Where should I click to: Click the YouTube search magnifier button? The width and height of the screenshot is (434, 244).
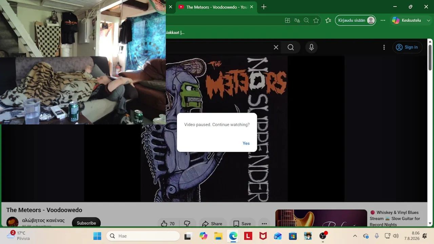coord(291,47)
